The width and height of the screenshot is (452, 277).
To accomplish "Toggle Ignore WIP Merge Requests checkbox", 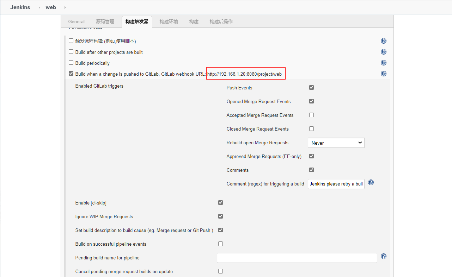I will coord(221,216).
